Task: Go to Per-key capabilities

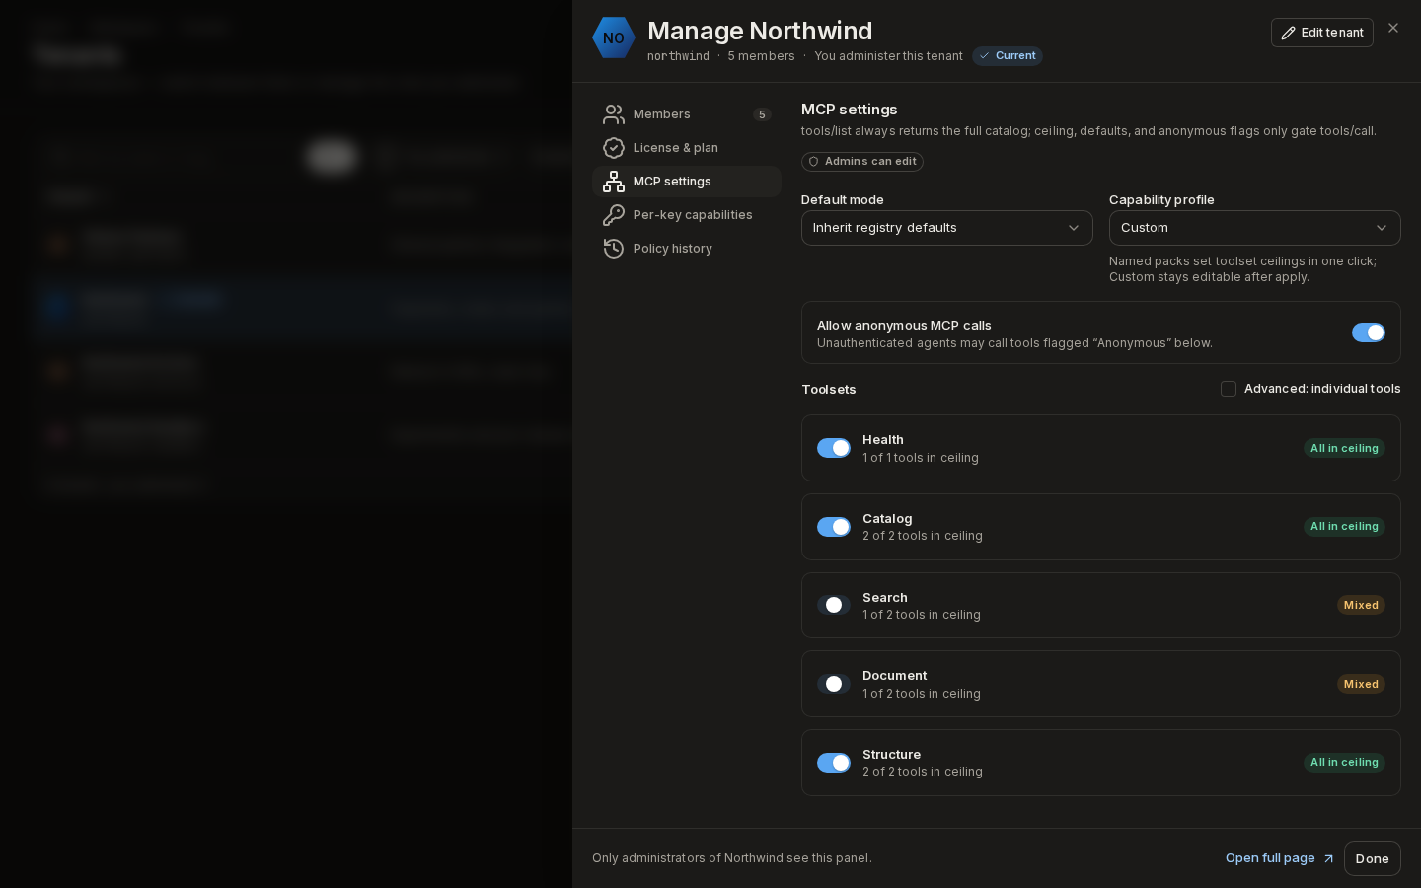Action: click(687, 215)
